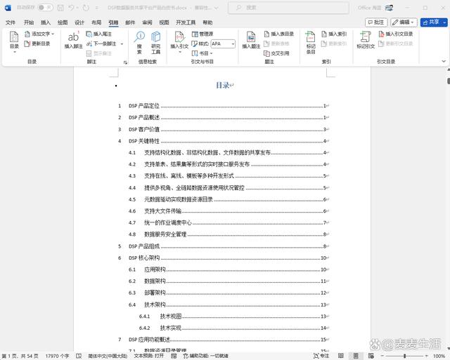Toggle 文本预测: 打开 in status bar

[148, 356]
